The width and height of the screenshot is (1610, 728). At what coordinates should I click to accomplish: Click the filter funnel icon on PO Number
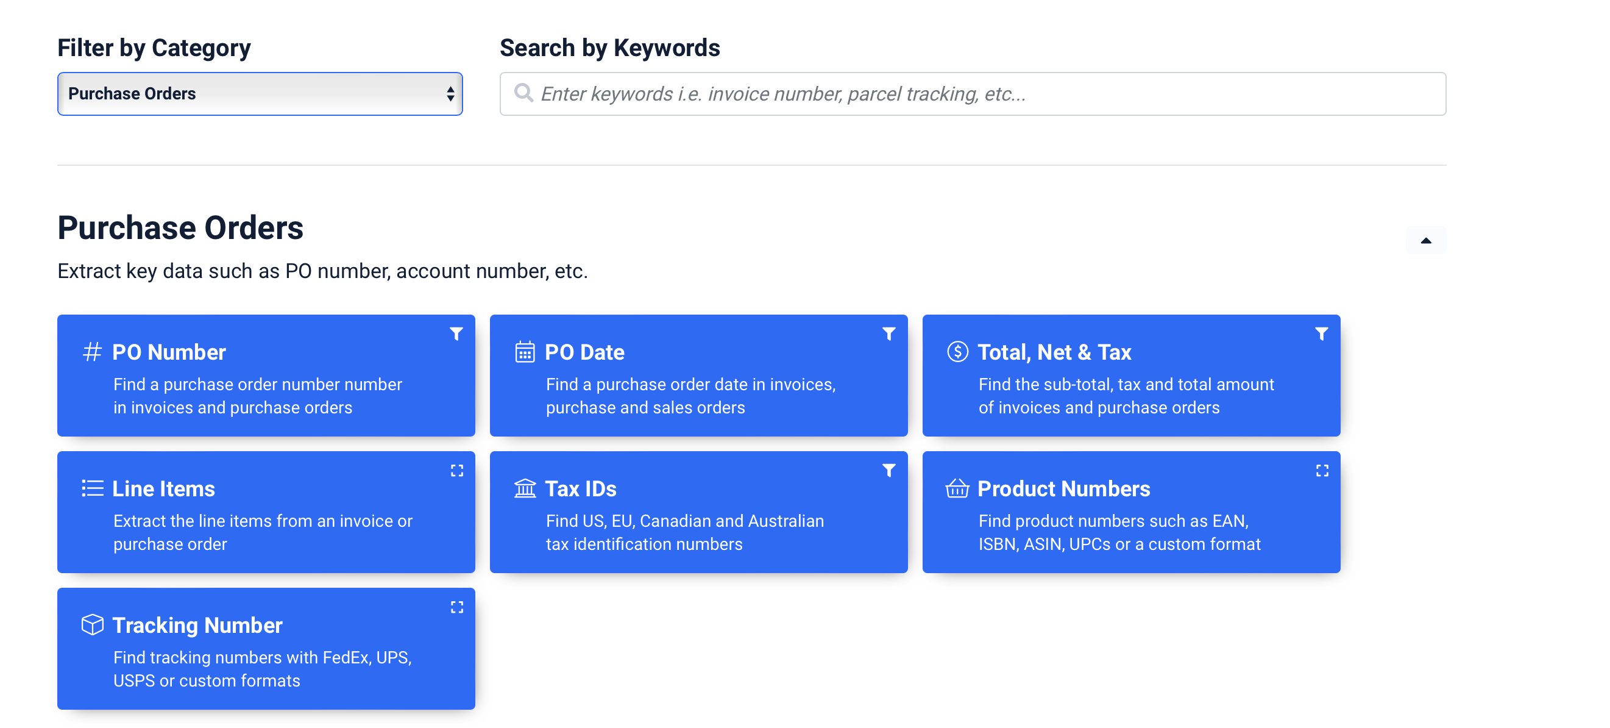coord(456,334)
